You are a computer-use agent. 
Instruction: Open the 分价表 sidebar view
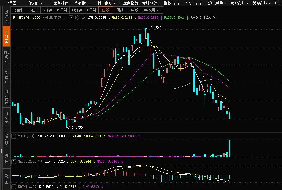click(x=7, y=118)
